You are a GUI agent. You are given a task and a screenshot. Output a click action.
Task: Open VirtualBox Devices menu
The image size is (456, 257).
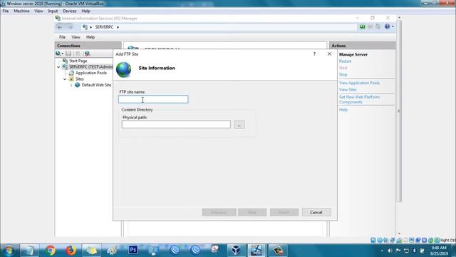pyautogui.click(x=70, y=11)
